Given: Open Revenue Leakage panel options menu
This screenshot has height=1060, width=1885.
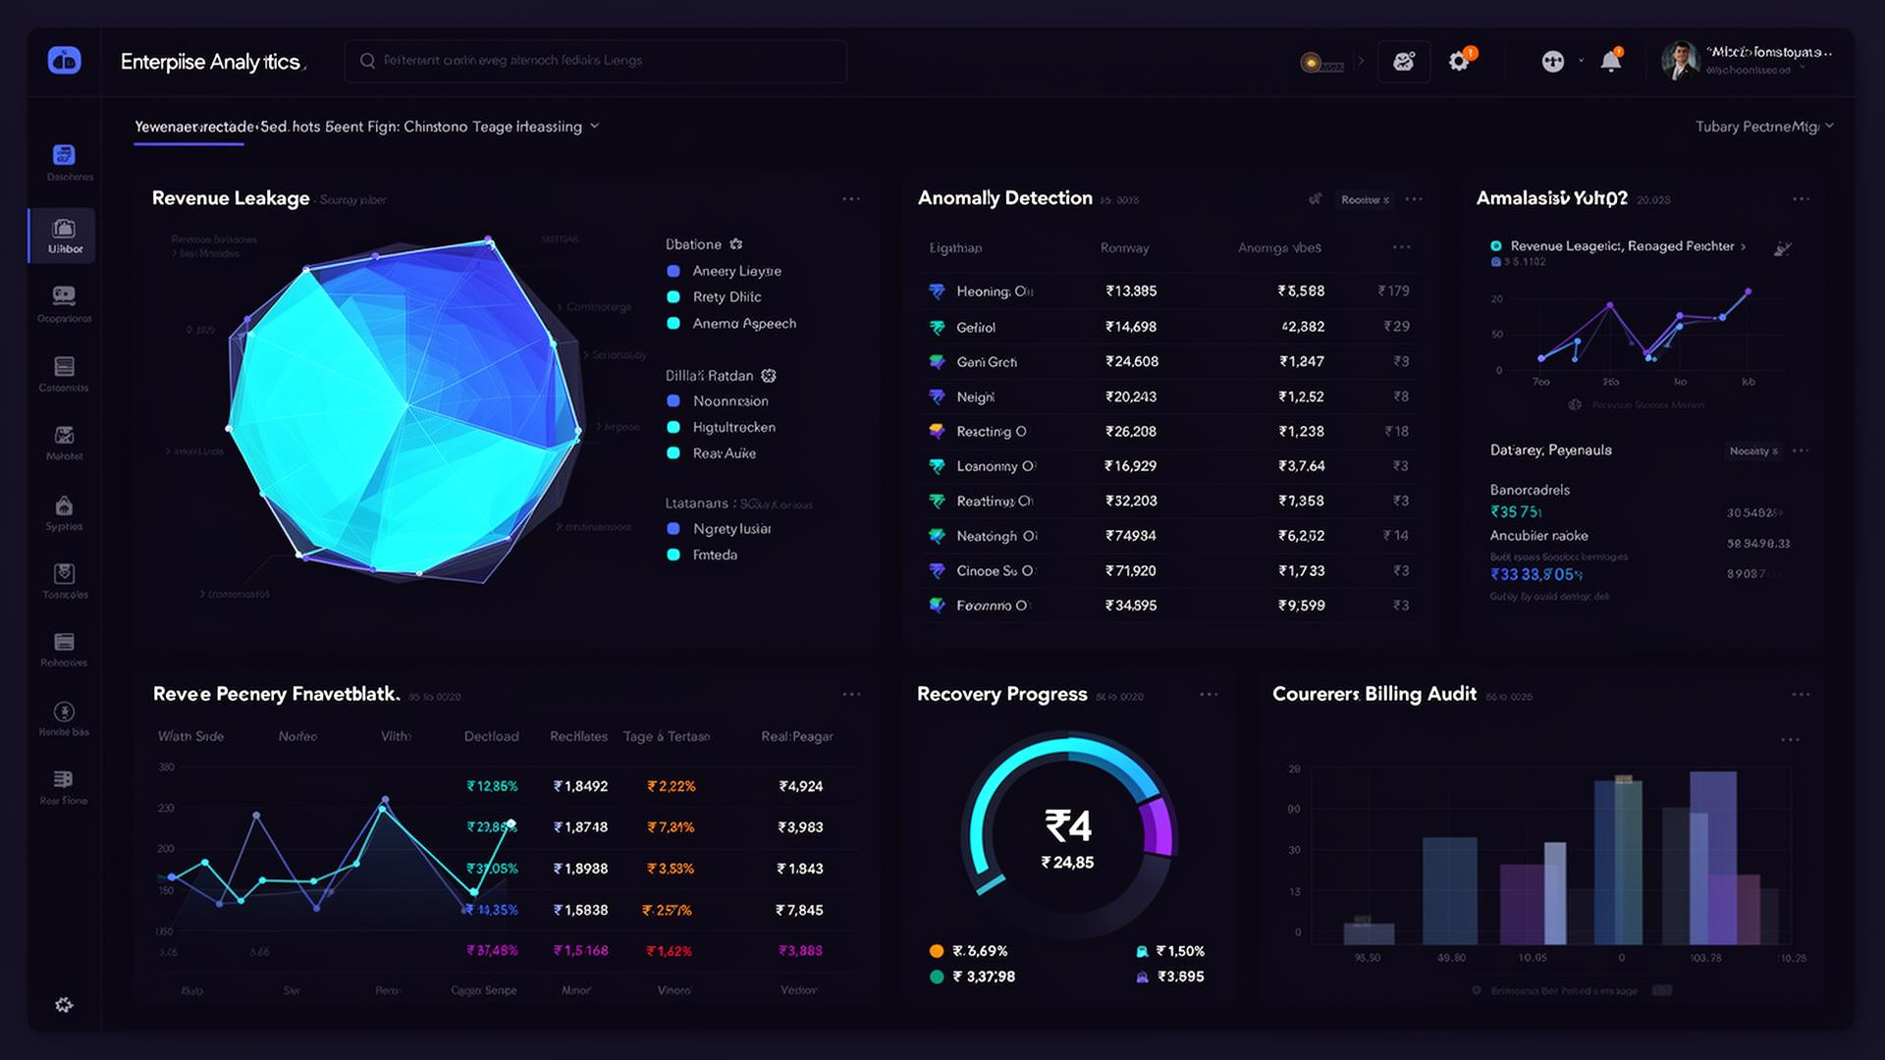Looking at the screenshot, I should 851,199.
